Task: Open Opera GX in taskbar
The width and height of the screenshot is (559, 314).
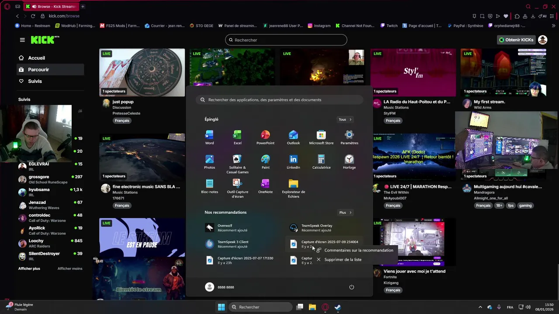Action: pos(325,307)
